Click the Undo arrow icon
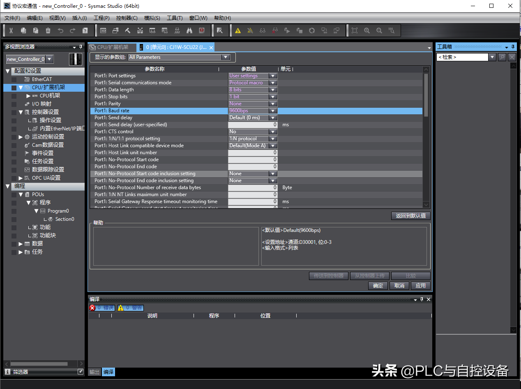521x389 pixels. coord(60,30)
